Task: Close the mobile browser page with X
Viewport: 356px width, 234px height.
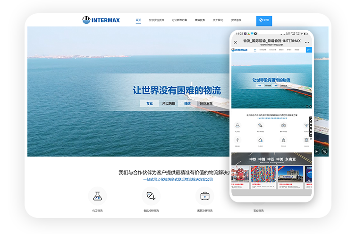Action: click(236, 42)
